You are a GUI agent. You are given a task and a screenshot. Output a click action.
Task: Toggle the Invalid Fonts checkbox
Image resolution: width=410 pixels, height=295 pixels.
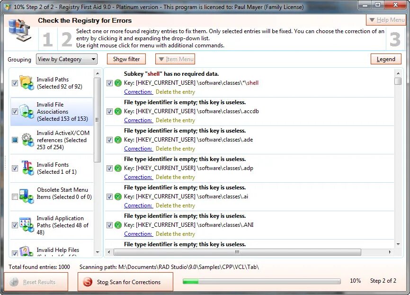tap(15, 168)
